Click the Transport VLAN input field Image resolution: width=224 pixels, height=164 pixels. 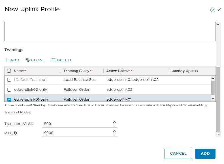(76, 124)
